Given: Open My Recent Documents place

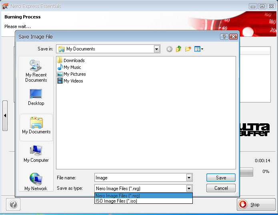Looking at the screenshot, I should pos(36,71).
